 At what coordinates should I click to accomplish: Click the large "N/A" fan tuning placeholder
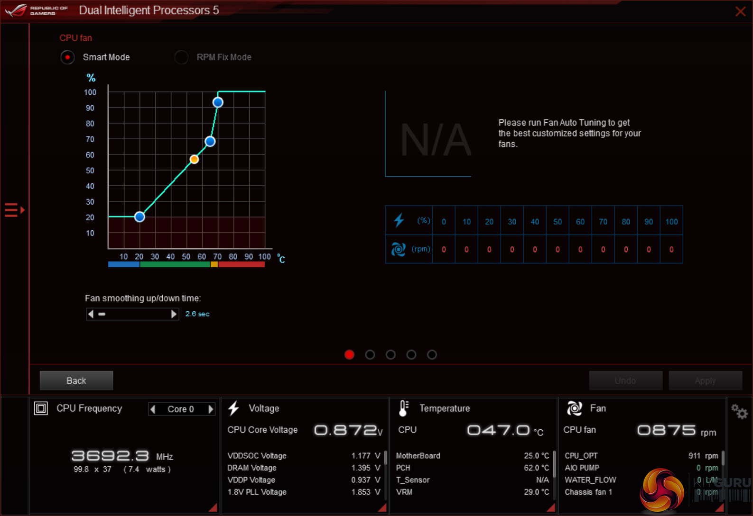tap(436, 140)
